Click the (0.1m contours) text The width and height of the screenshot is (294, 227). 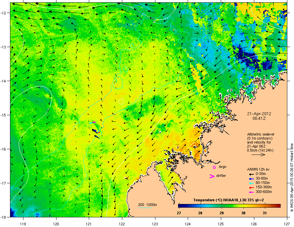click(x=260, y=138)
